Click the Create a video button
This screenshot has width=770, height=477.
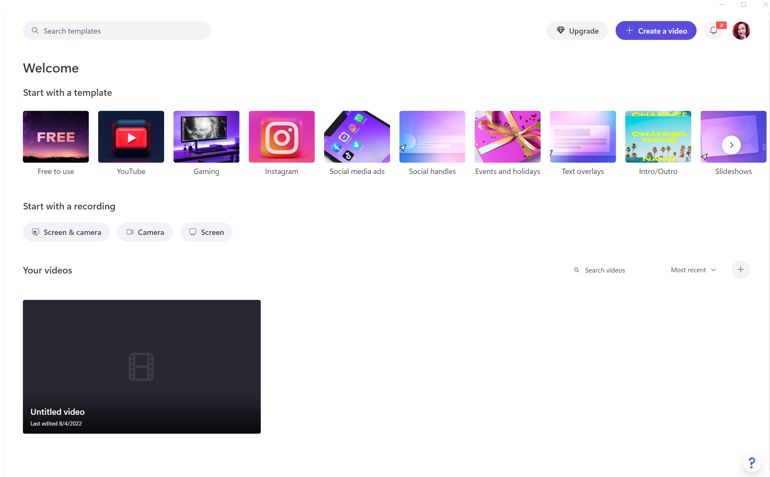pos(656,30)
